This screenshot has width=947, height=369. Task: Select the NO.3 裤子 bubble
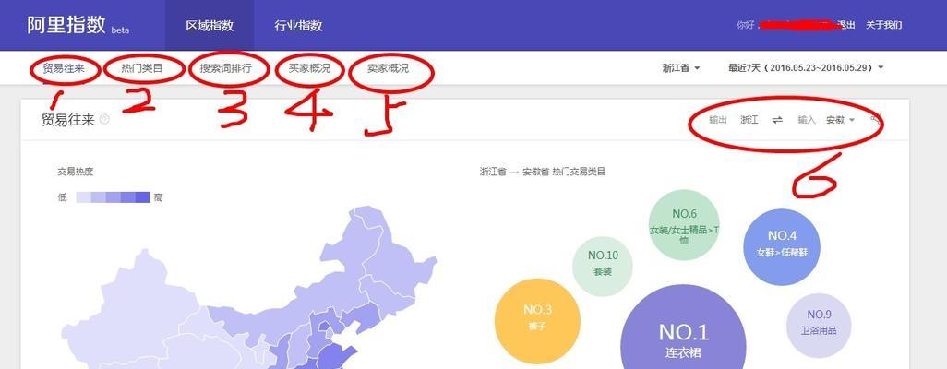(x=537, y=321)
